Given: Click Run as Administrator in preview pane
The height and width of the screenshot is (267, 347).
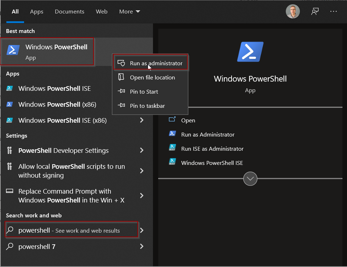Looking at the screenshot, I should (208, 134).
